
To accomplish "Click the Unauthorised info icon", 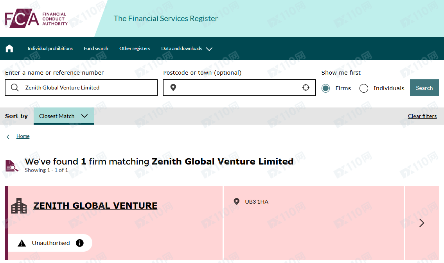I will [x=80, y=243].
